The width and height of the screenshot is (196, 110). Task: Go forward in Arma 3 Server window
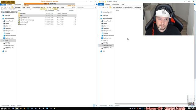click(x=103, y=7)
